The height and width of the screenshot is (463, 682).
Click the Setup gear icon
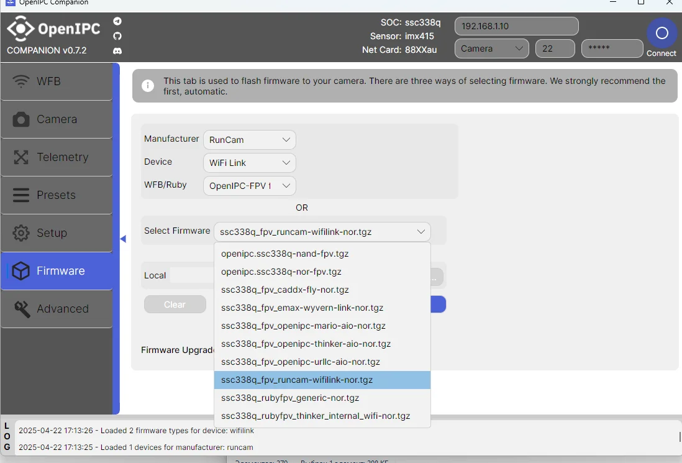[x=21, y=233]
